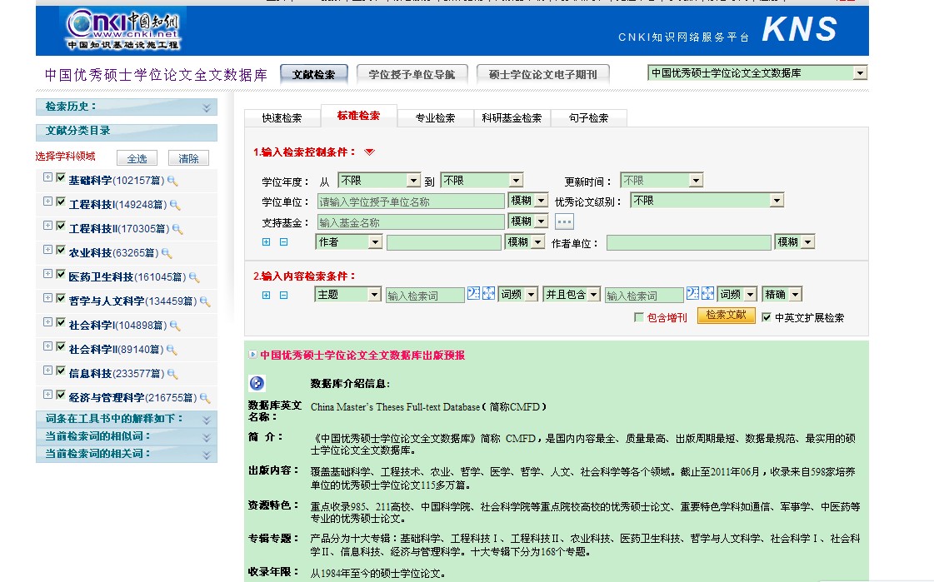Click magnifier icon beside 工程科技Ⅱ
934x582 pixels.
pyautogui.click(x=177, y=229)
